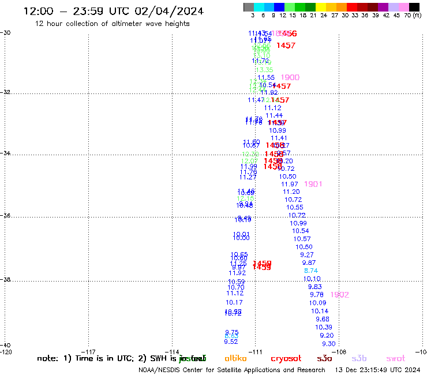Click the gray swatch in the color scale
Screen dimensions: 427x375
249,7
